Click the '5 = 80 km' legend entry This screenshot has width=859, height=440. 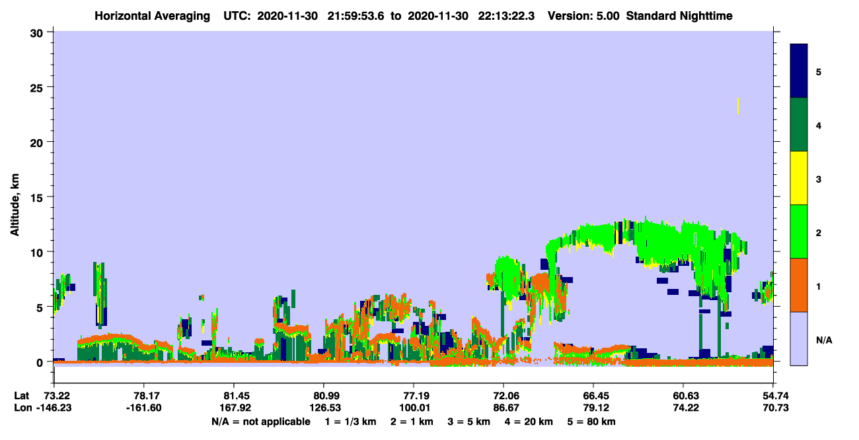point(591,422)
